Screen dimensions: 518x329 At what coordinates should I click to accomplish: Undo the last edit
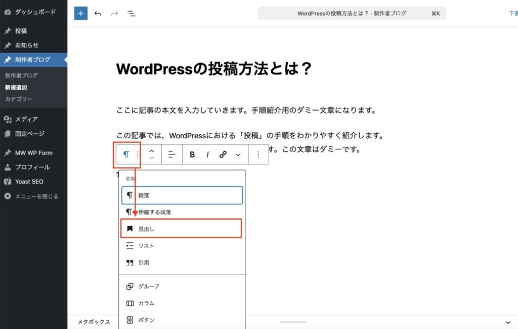pyautogui.click(x=98, y=14)
